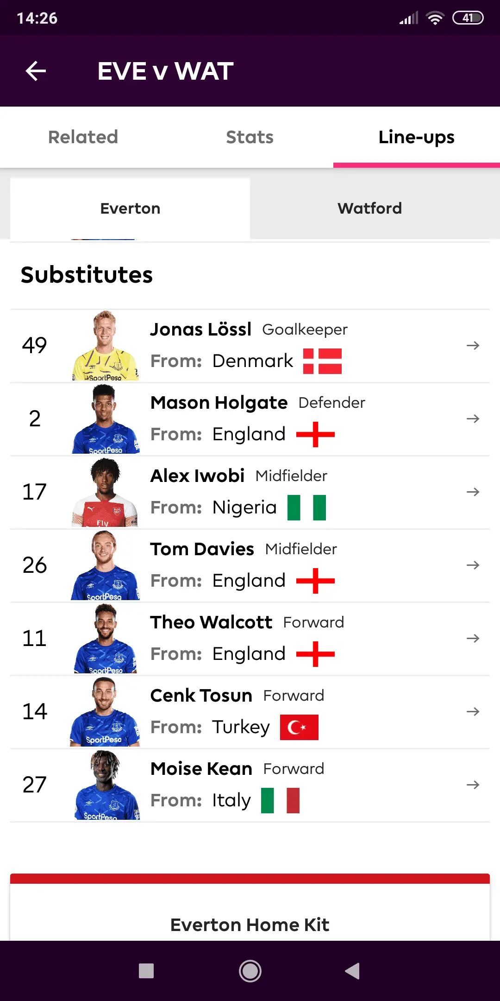Switch to the Related tab
Screen dimensions: 500x1001
coord(83,137)
